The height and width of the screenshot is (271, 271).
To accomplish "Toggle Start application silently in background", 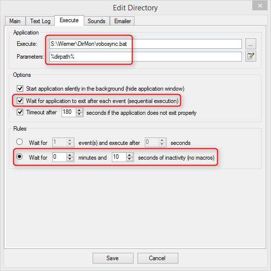I will [x=20, y=88].
